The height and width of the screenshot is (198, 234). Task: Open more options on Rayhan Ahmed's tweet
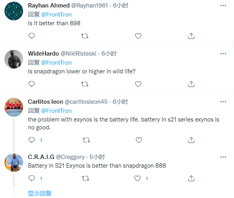(223, 6)
